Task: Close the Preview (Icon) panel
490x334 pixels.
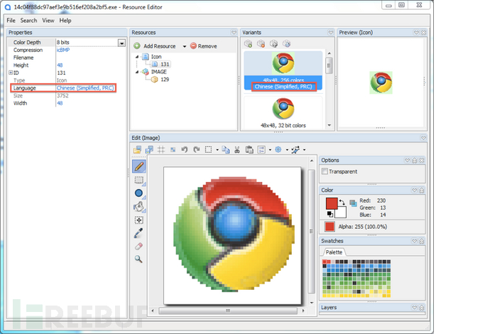Action: coord(423,33)
